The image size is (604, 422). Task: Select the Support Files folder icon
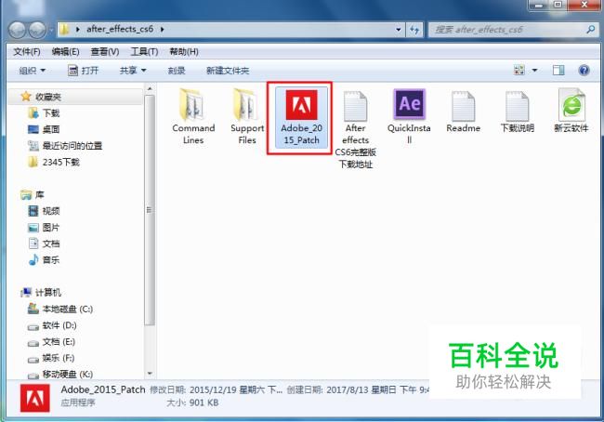(245, 104)
